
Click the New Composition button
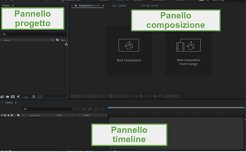point(129,51)
